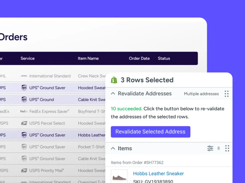Collapse the Revalidate Addresses section
Screen dimensions: 245x183
click(113, 94)
